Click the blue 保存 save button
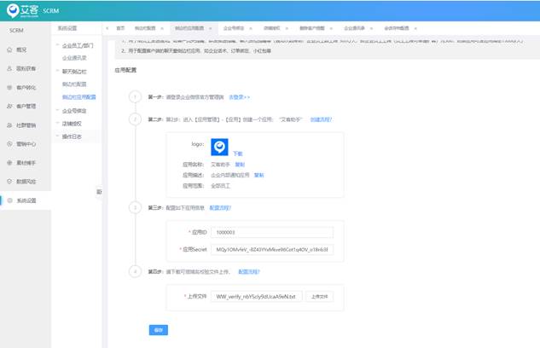This screenshot has width=540, height=348. click(x=159, y=330)
